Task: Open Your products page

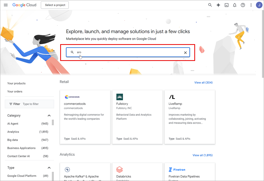Action: [16, 83]
